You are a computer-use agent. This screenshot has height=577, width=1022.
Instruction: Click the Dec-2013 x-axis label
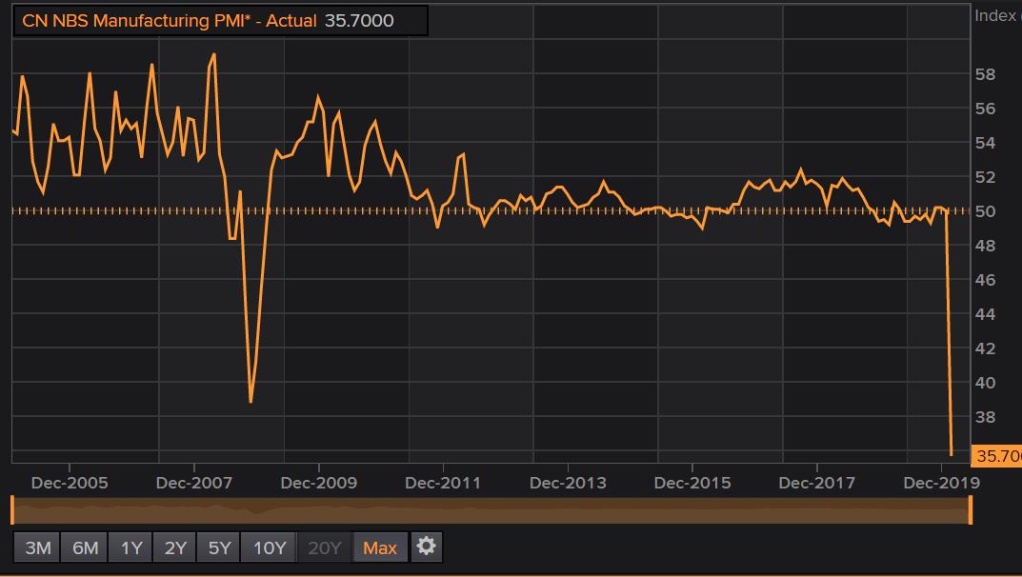[568, 483]
